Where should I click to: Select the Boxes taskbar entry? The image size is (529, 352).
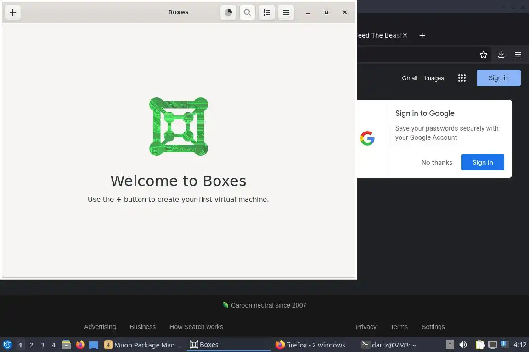point(229,345)
